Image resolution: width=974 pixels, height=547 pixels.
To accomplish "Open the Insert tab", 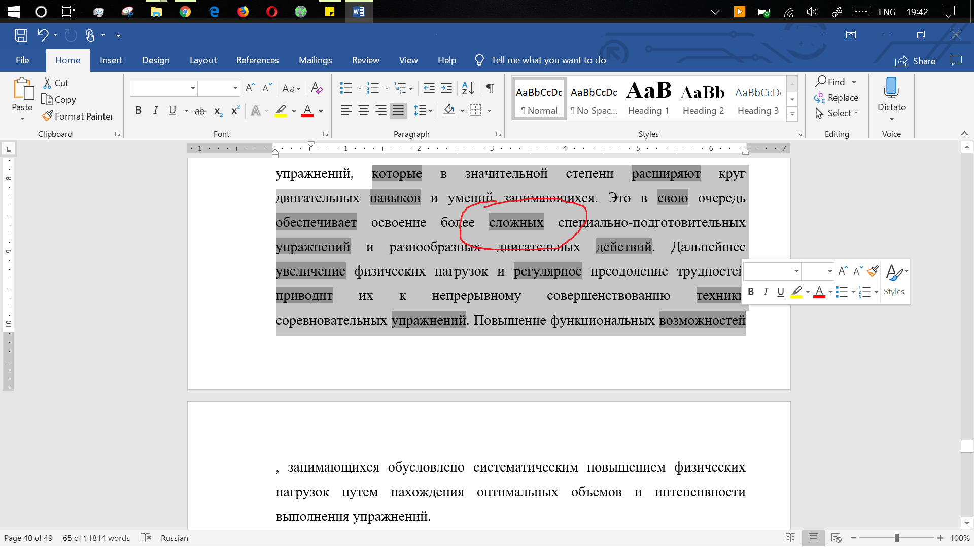I will 111,60.
